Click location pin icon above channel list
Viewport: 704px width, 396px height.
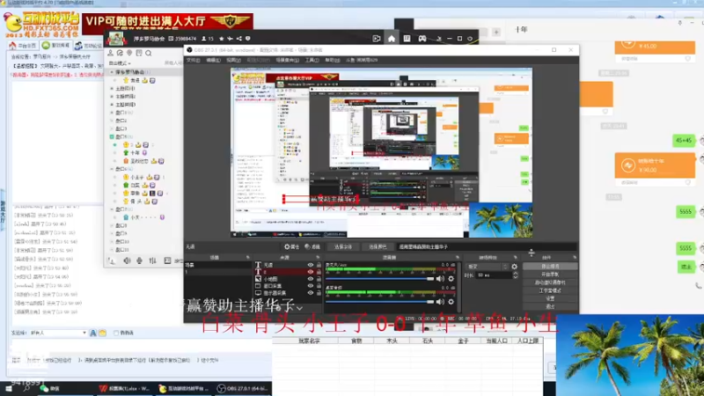[129, 53]
